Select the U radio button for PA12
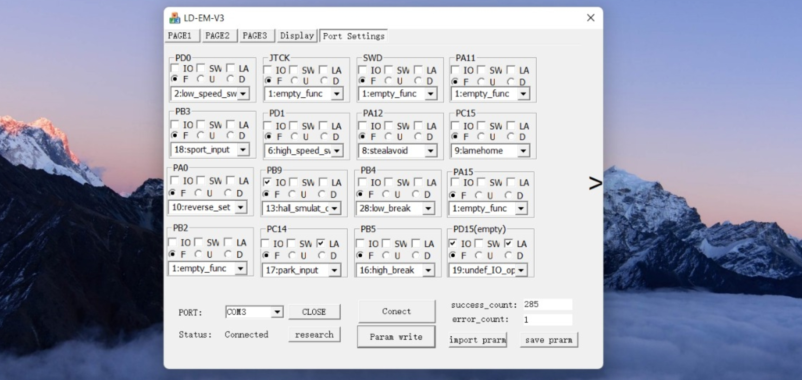802x380 pixels. (x=389, y=137)
